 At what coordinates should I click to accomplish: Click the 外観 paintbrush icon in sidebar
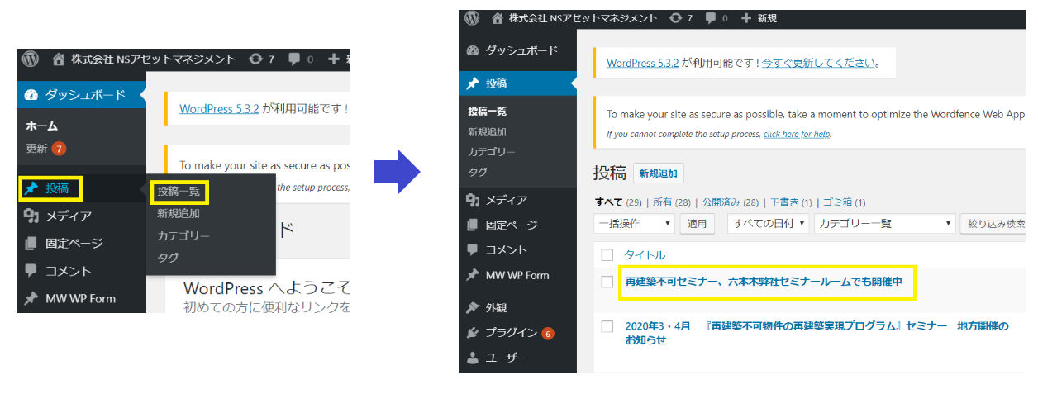click(x=473, y=307)
